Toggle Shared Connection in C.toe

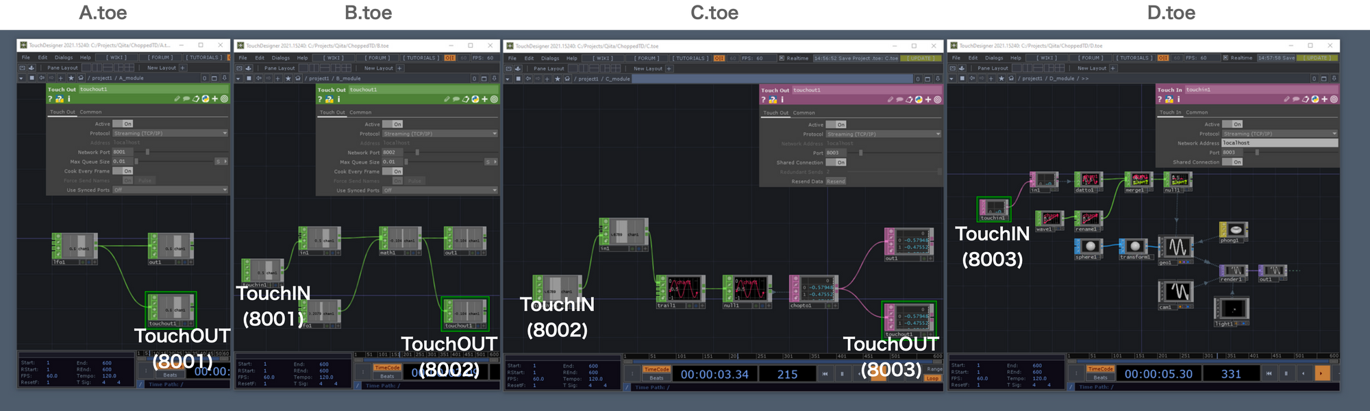pos(836,162)
